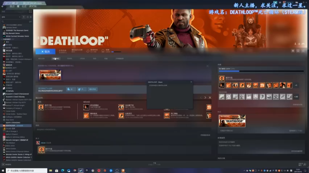309x173 pixels.
Task: Click the add a game plus icon
Action: point(3,165)
